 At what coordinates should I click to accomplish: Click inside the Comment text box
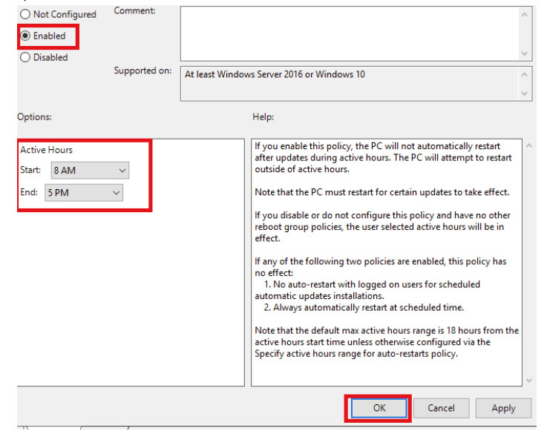[350, 33]
